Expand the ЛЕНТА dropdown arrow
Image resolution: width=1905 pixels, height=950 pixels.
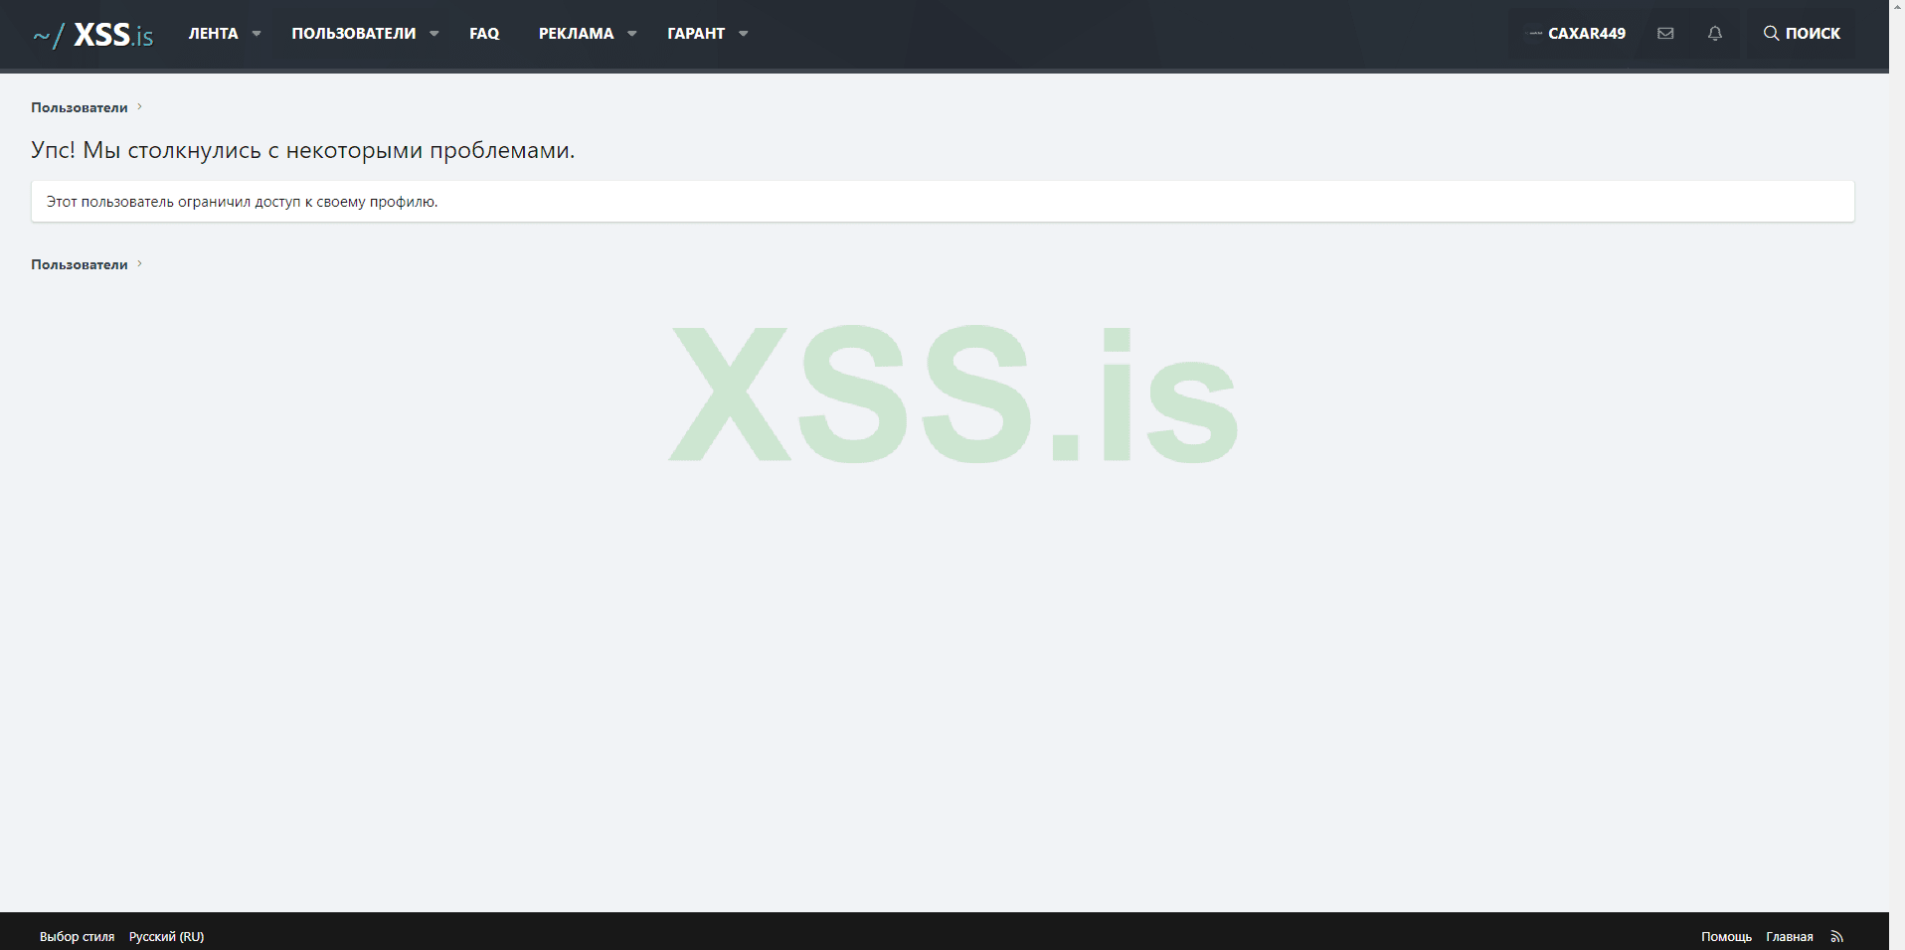point(257,34)
